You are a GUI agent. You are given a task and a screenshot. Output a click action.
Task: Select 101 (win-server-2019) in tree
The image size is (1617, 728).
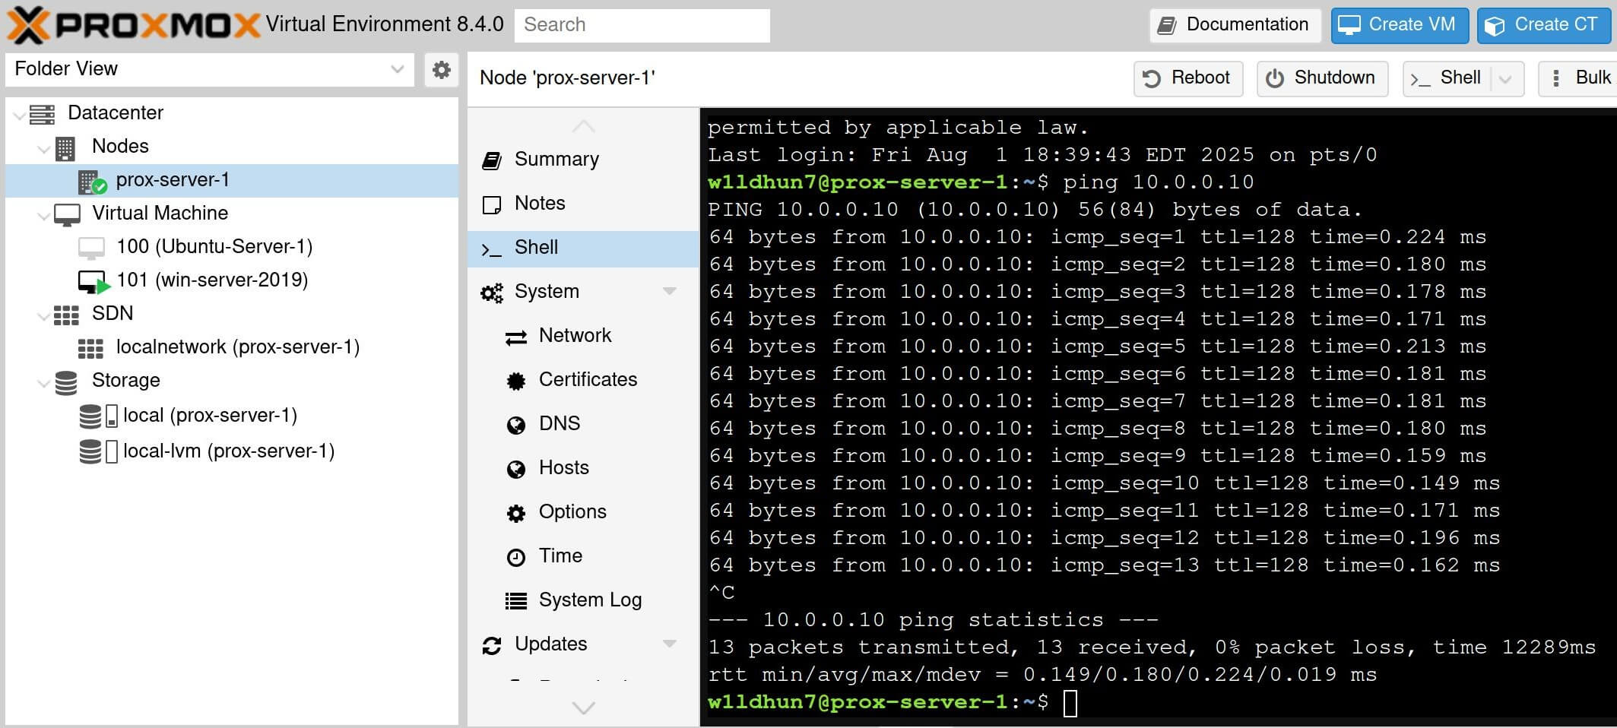232,280
